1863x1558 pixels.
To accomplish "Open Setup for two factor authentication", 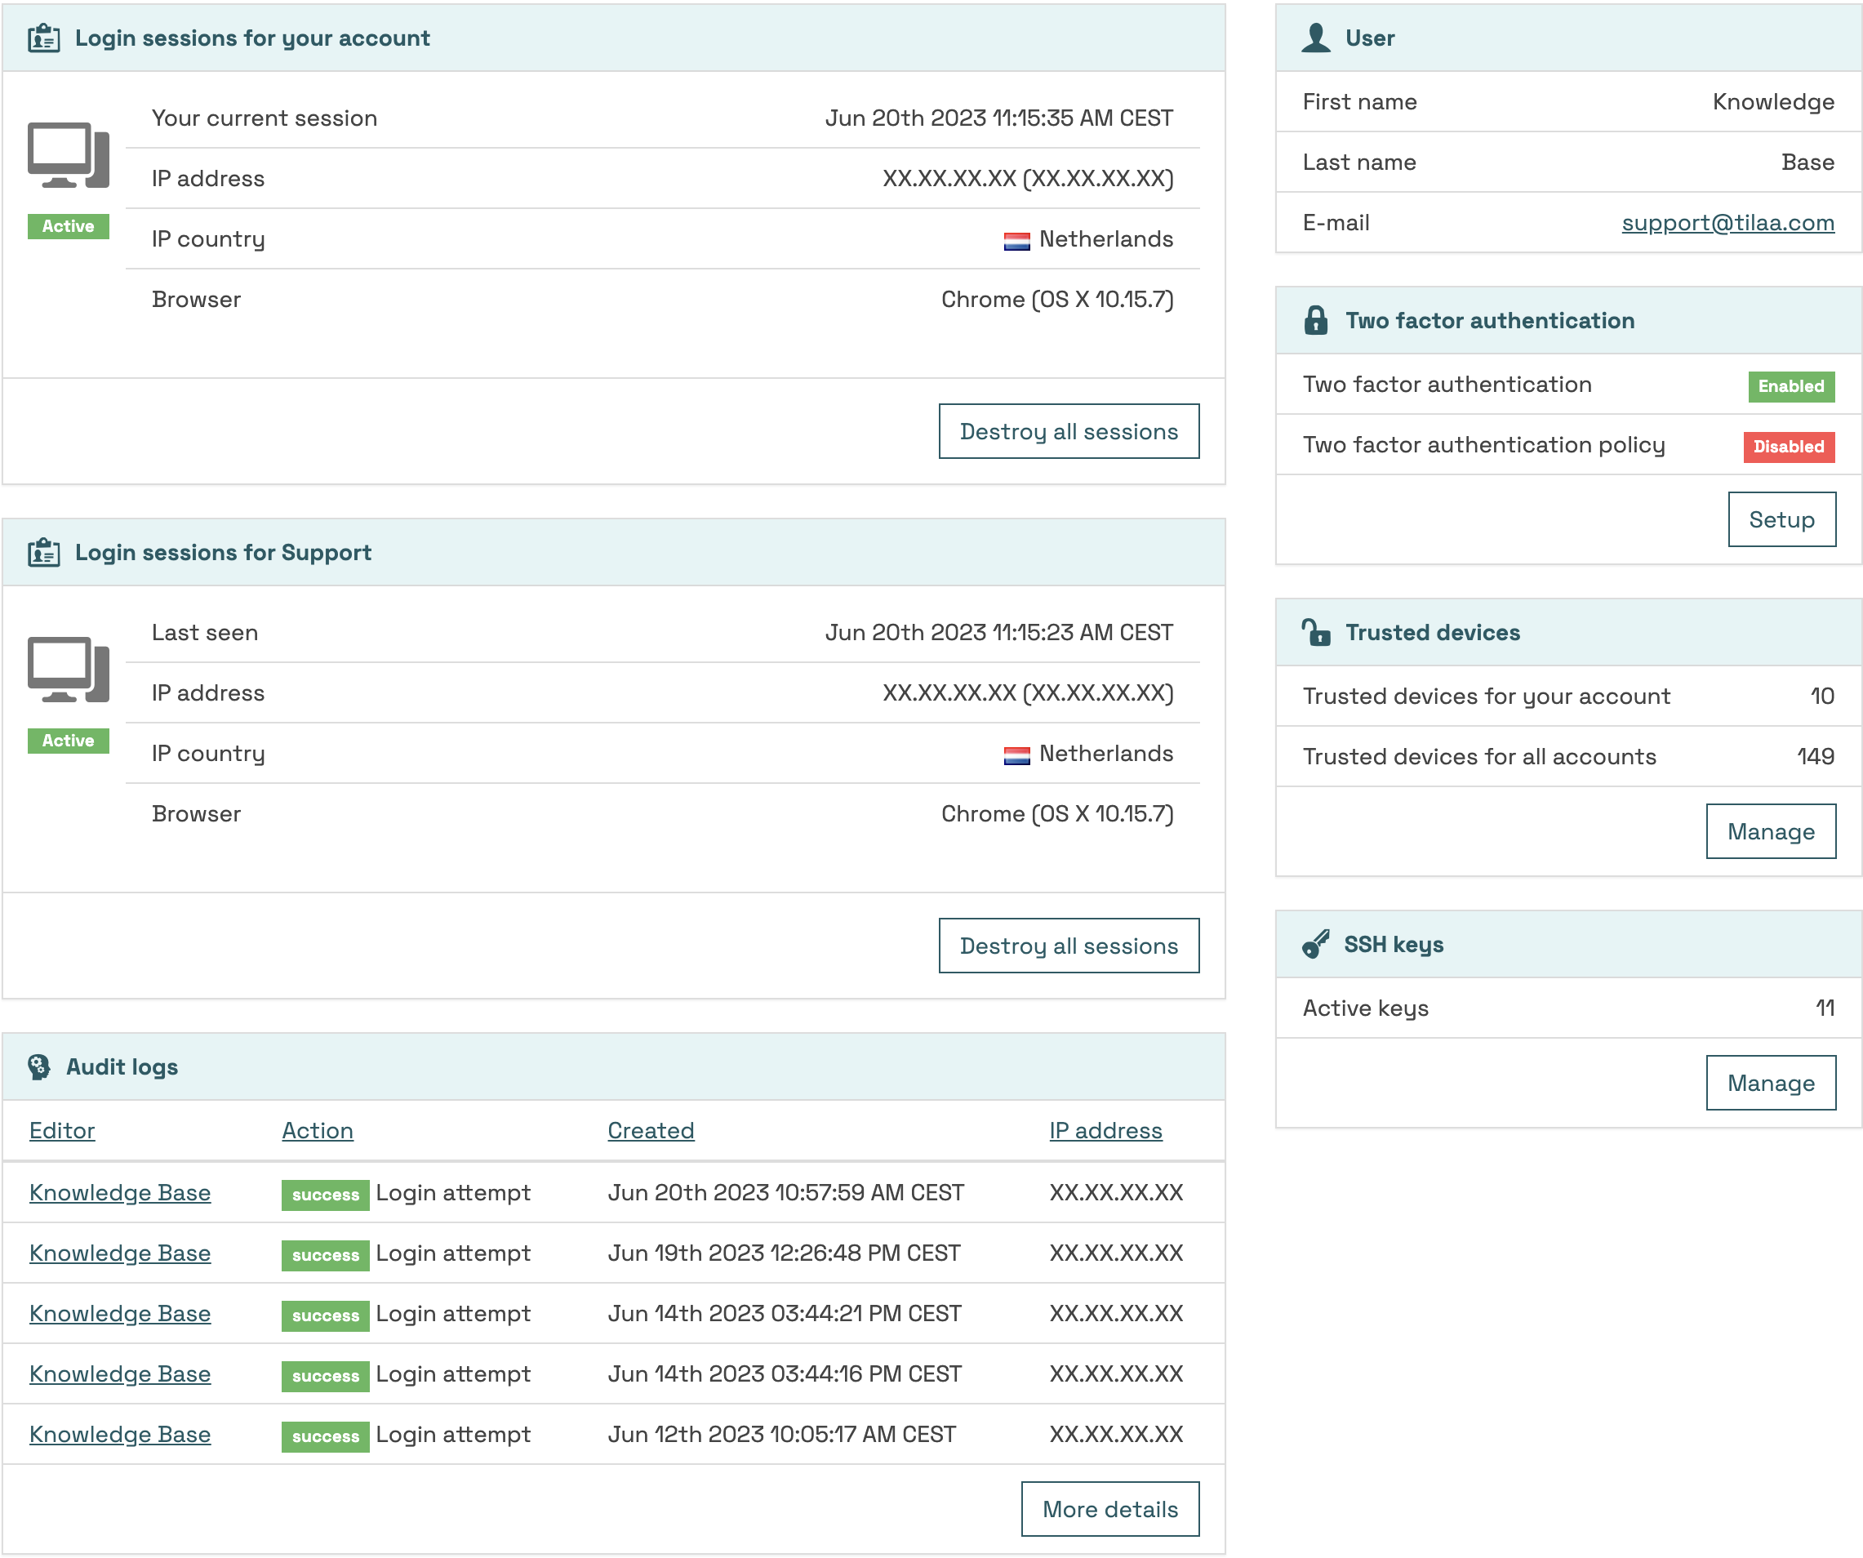I will (1781, 519).
